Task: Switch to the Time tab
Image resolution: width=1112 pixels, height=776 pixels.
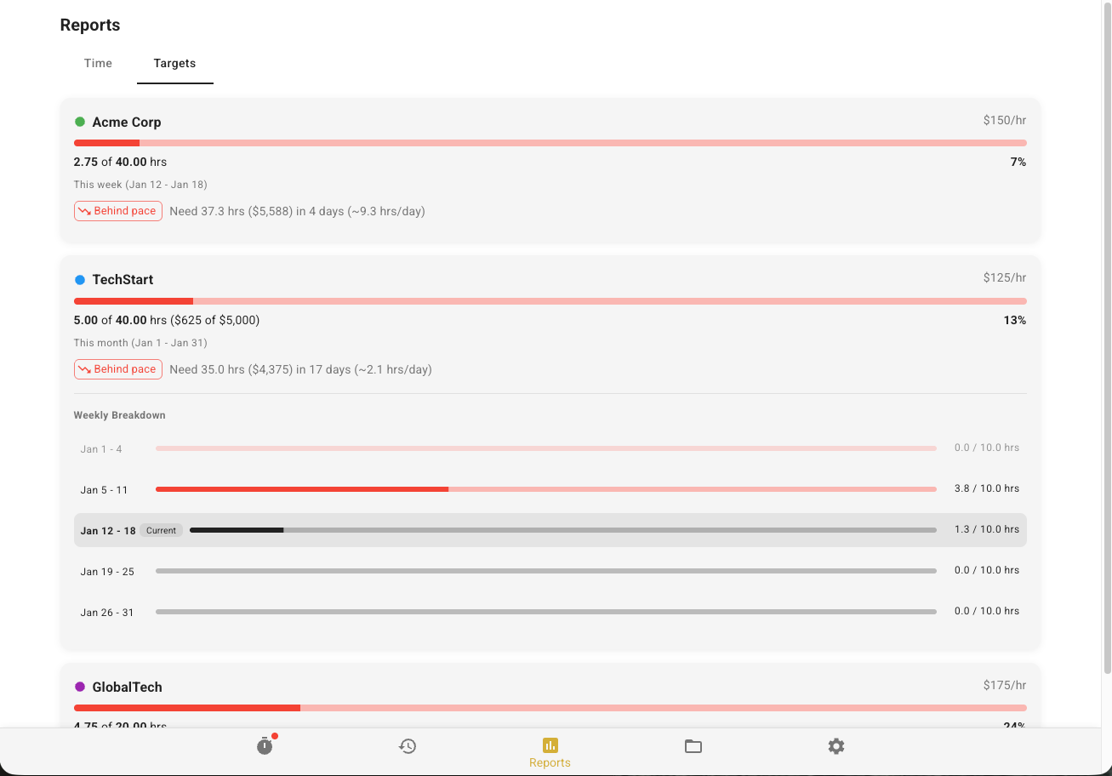Action: click(x=98, y=63)
